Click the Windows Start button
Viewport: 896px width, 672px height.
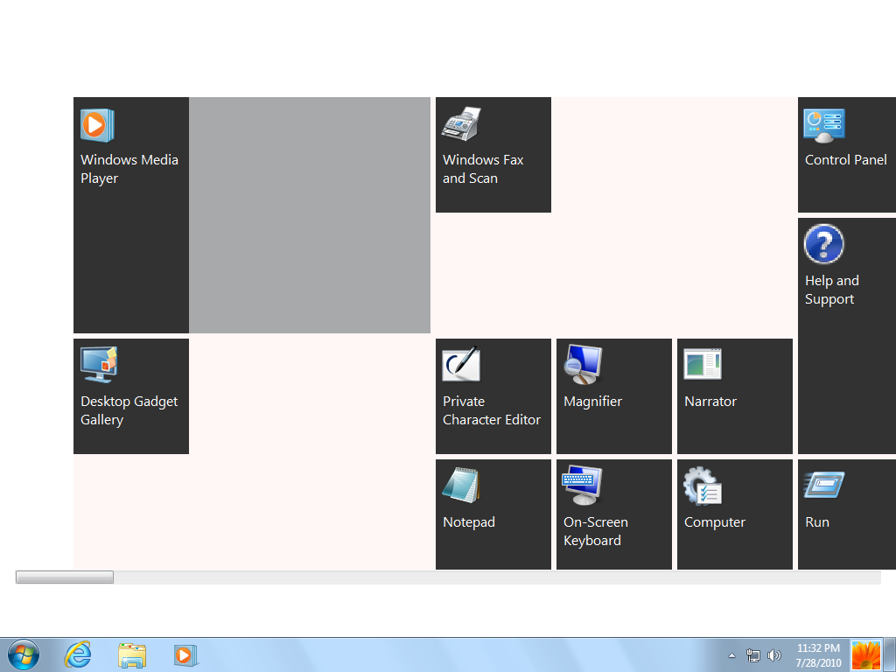(x=24, y=654)
